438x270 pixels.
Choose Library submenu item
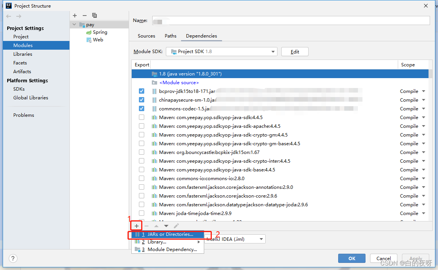click(x=168, y=242)
